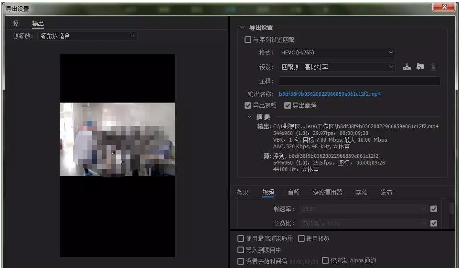Image resolution: width=460 pixels, height=268 pixels.
Task: Toggle the 长宽比 match-source checkbox
Action: coord(434,223)
